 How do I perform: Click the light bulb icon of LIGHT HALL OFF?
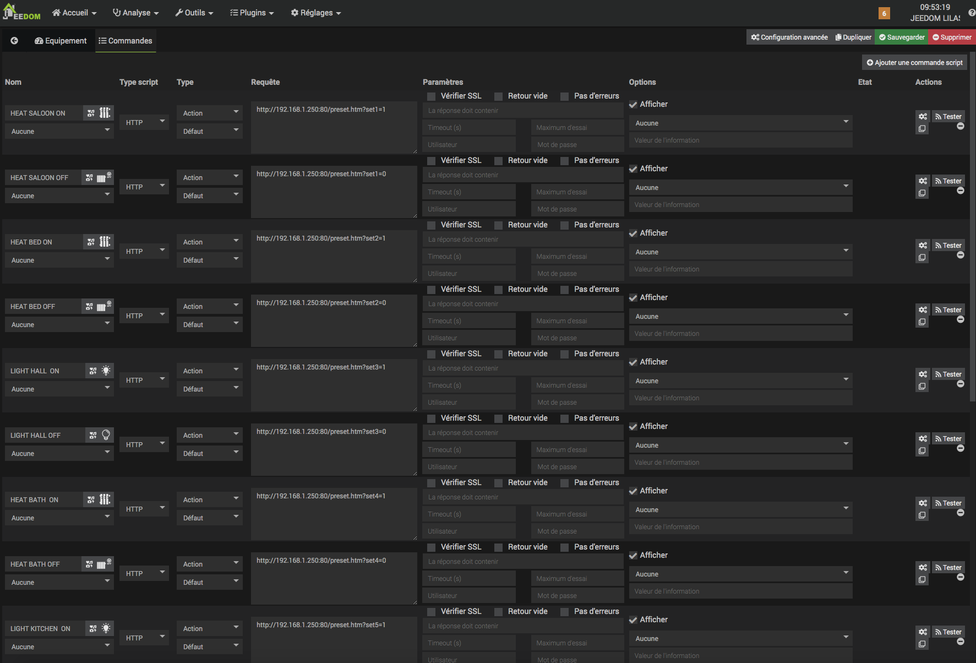coord(106,435)
